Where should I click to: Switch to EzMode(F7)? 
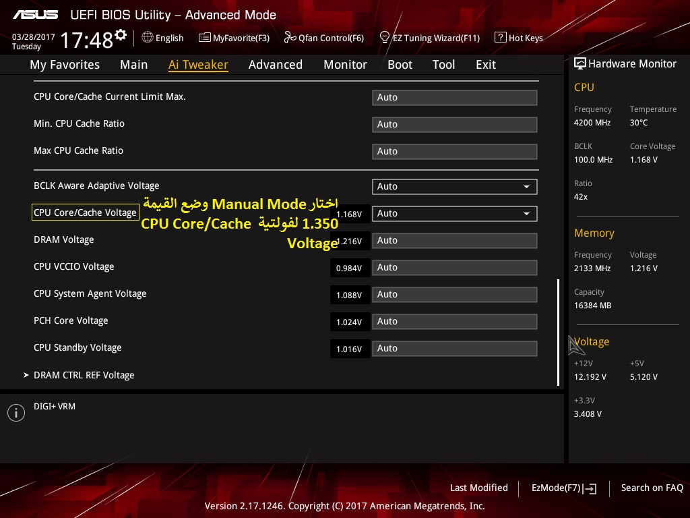click(556, 488)
